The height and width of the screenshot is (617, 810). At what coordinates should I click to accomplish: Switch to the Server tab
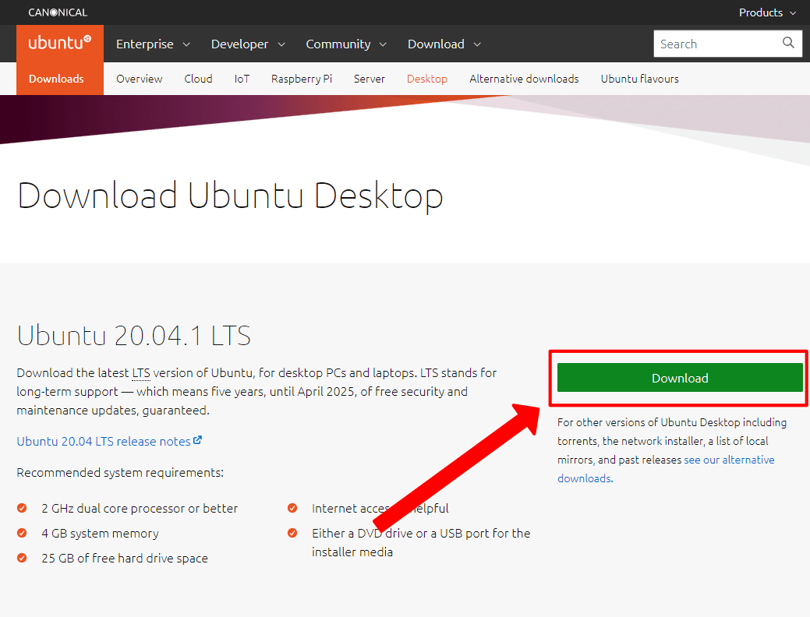(370, 79)
